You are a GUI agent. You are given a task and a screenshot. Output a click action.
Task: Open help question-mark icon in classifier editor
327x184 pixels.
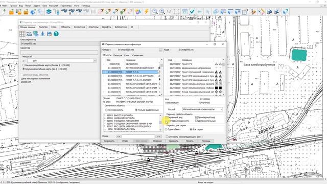[56, 34]
